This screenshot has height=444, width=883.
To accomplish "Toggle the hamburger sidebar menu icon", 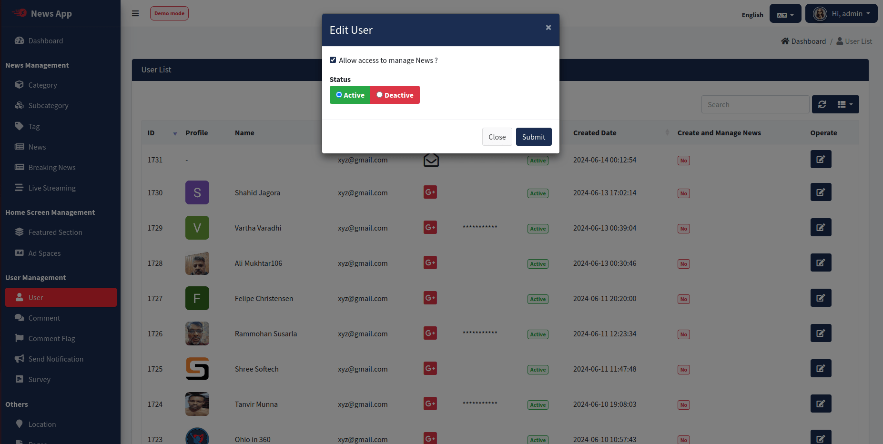I will tap(135, 13).
